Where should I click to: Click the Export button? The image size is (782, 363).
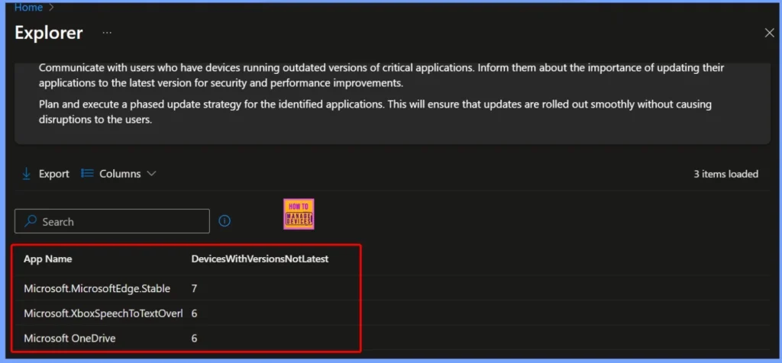(x=45, y=174)
